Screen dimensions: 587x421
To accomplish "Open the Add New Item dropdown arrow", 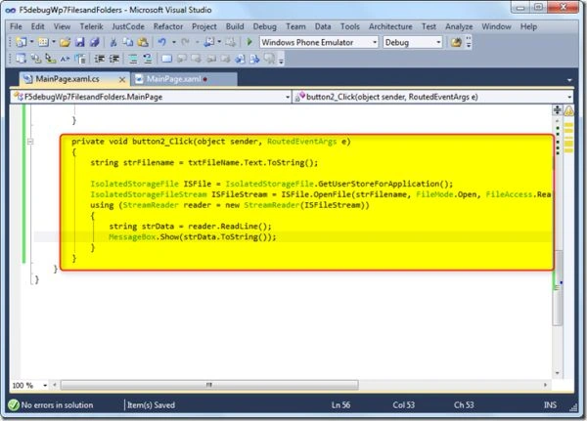I will (54, 42).
